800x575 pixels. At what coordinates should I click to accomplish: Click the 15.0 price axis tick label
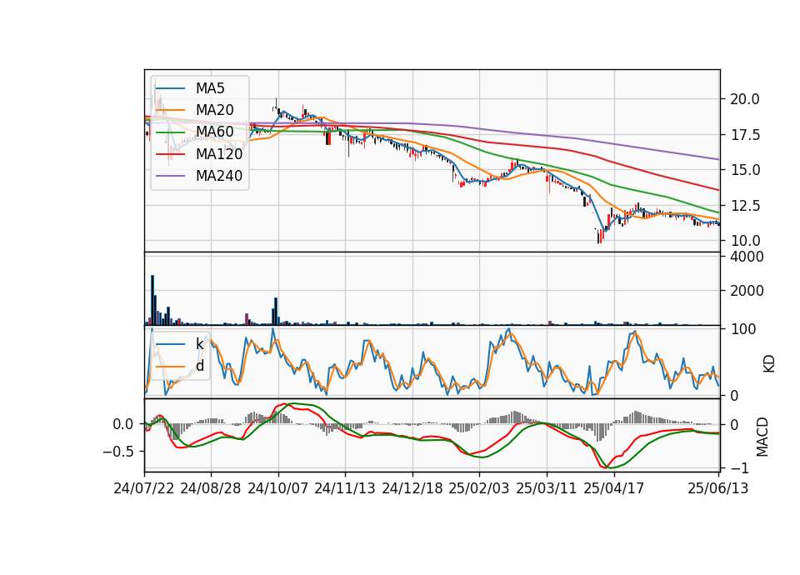(745, 170)
